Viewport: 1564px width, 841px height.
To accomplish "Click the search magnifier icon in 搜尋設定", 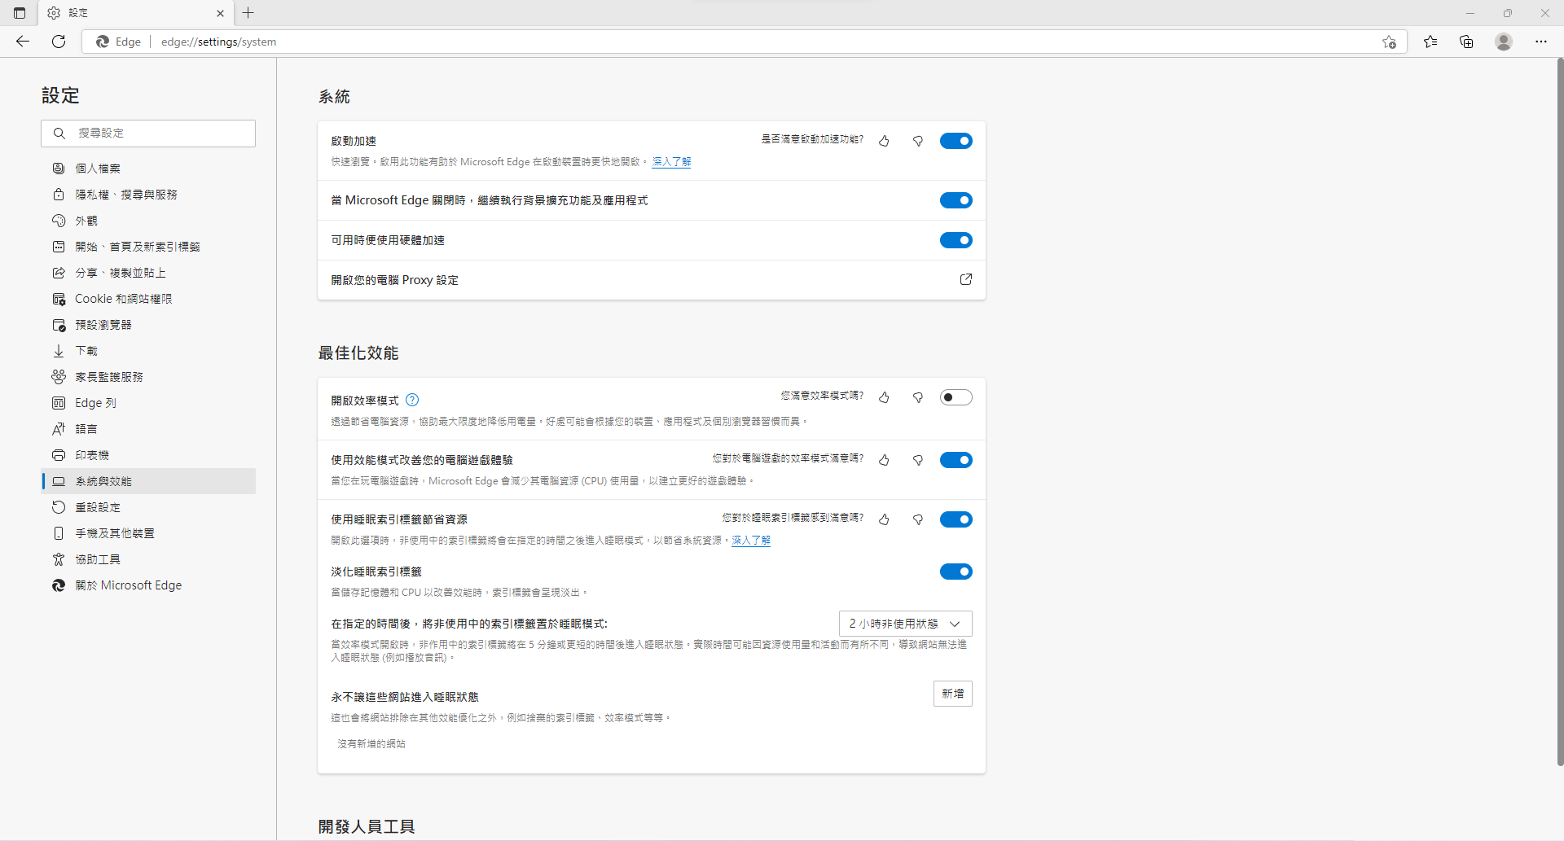I will click(x=59, y=133).
